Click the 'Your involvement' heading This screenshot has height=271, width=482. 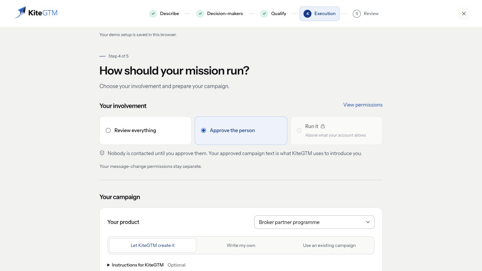(x=123, y=106)
